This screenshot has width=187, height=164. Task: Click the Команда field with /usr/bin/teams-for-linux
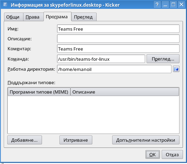click(101, 59)
